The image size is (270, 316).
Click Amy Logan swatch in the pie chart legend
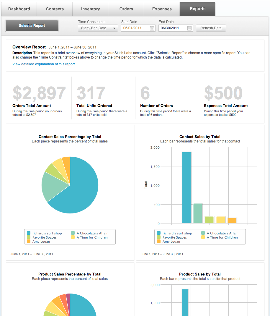29,241
